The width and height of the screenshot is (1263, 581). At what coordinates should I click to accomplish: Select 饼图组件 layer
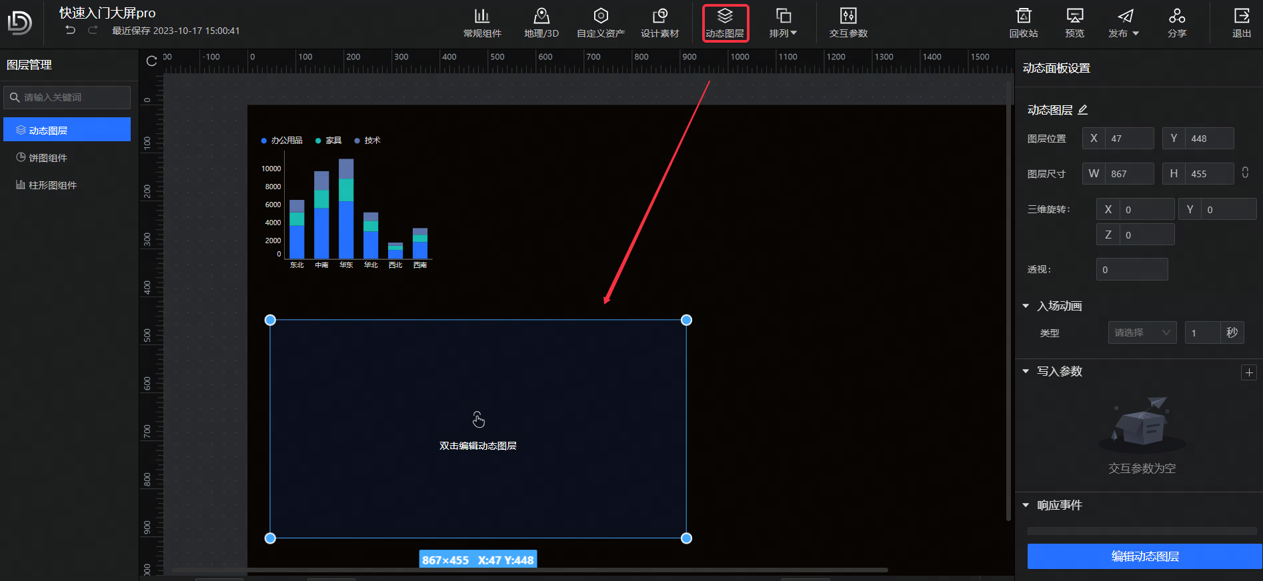pos(67,158)
